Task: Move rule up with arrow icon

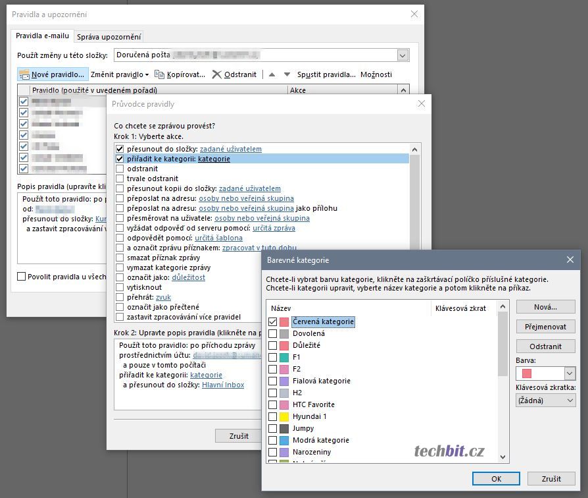Action: (272, 74)
